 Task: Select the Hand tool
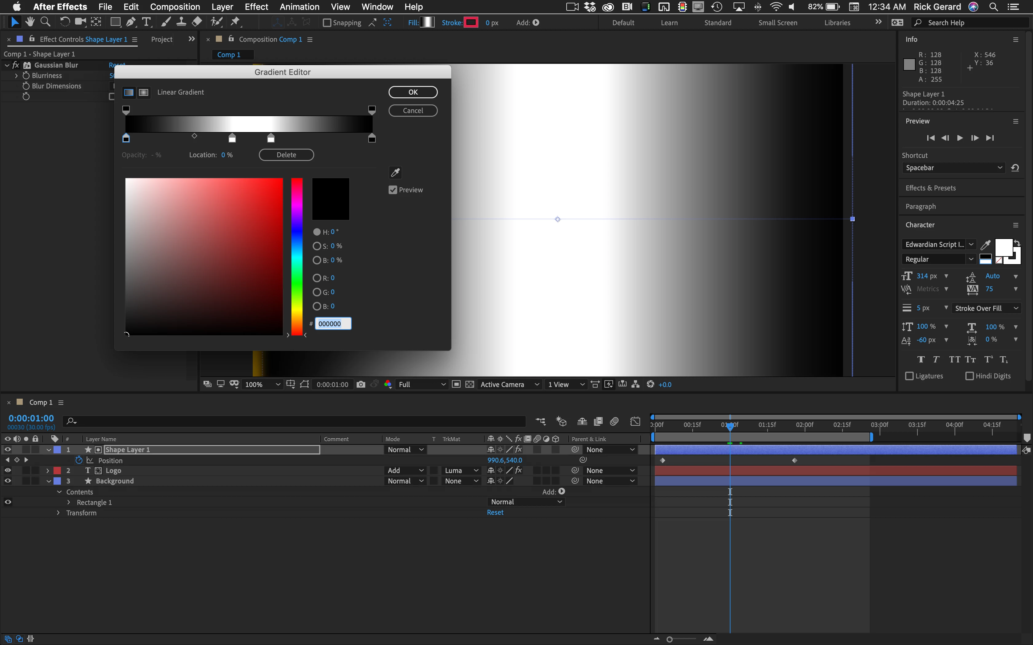coord(30,22)
